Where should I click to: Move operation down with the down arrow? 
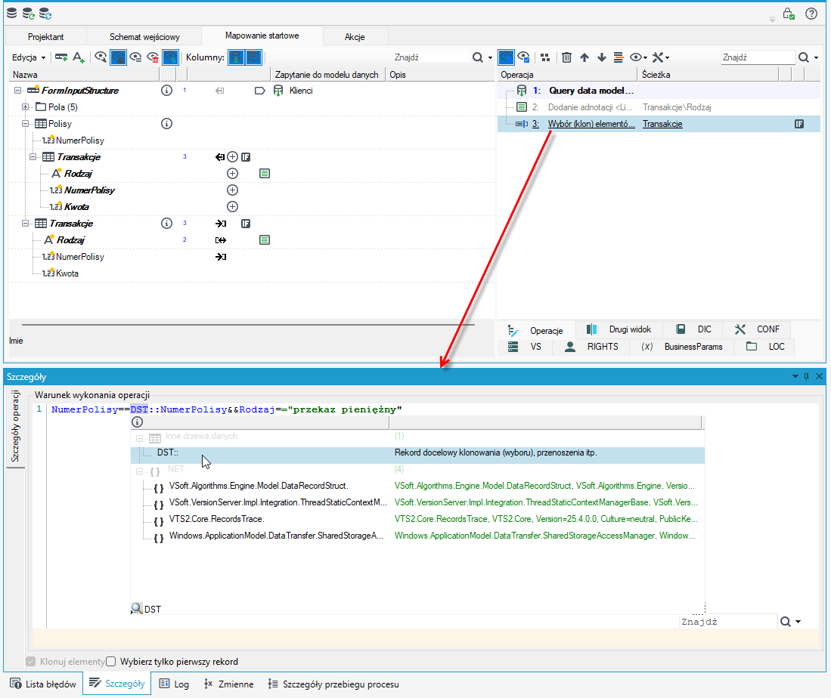pyautogui.click(x=602, y=57)
